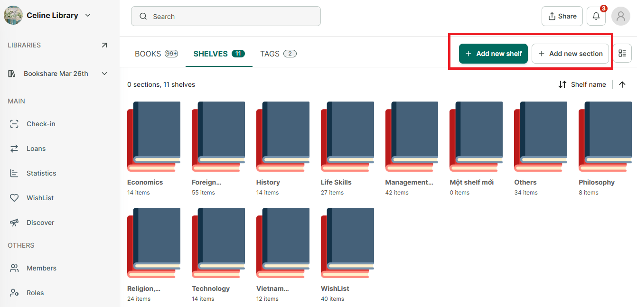This screenshot has height=307, width=637.
Task: Open the Một shelf mới cover
Action: 476,137
